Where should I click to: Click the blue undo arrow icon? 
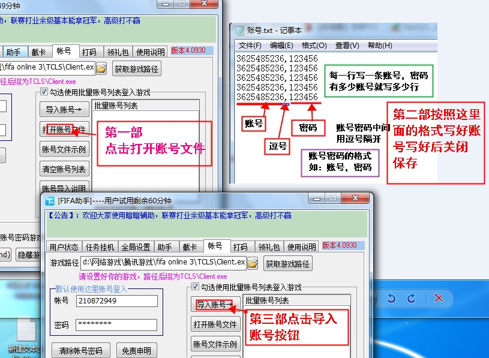coord(391,298)
